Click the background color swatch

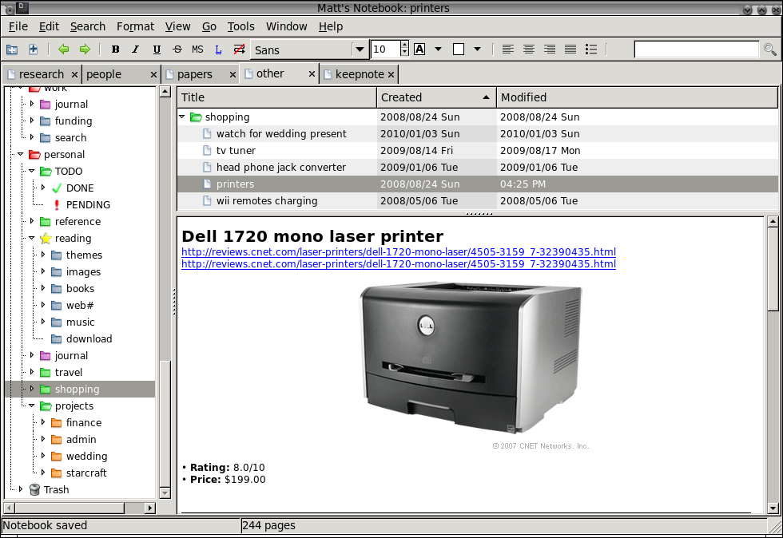pyautogui.click(x=459, y=49)
